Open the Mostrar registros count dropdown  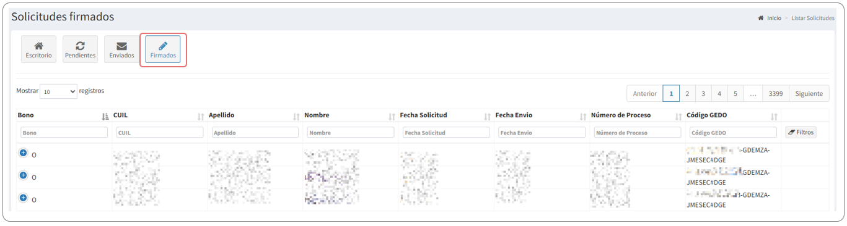(x=58, y=91)
